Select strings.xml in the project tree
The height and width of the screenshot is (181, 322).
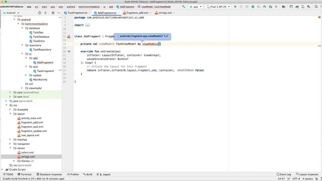pos(28,157)
